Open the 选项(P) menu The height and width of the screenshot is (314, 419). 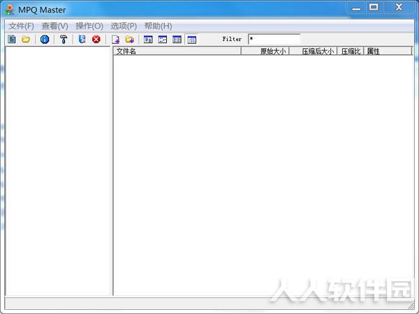[124, 26]
